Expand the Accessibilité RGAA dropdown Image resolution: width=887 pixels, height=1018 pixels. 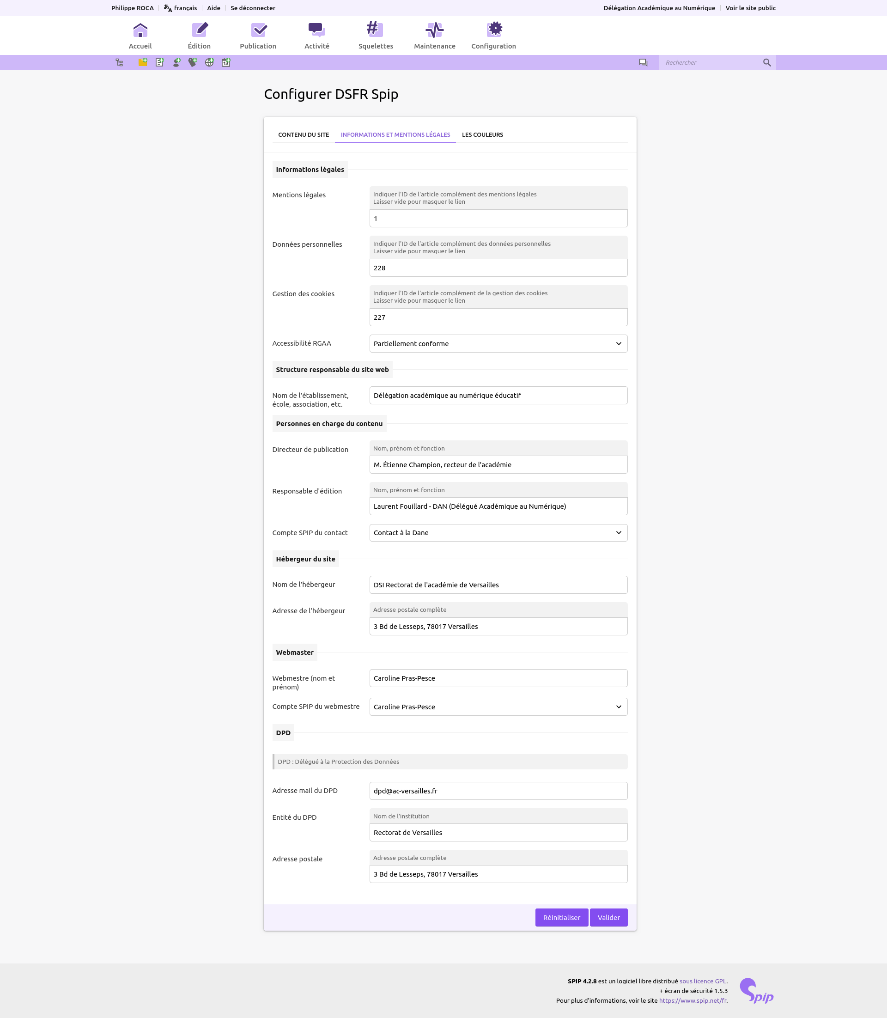(498, 344)
